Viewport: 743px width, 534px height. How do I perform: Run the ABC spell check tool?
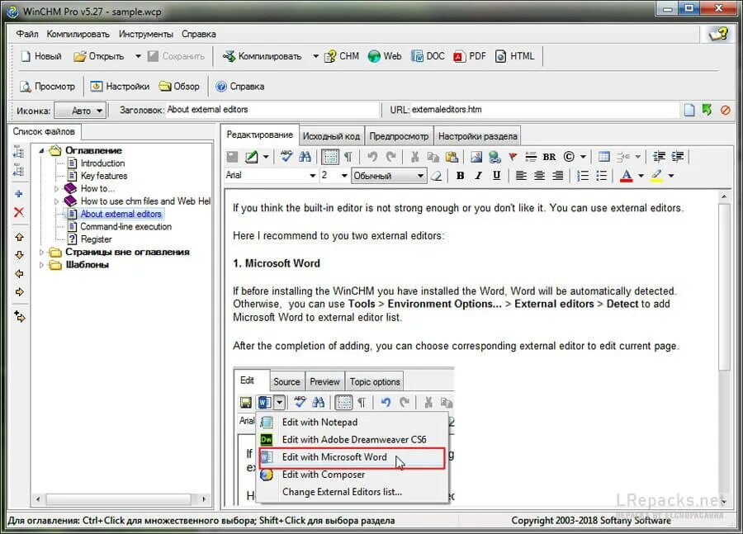point(286,156)
